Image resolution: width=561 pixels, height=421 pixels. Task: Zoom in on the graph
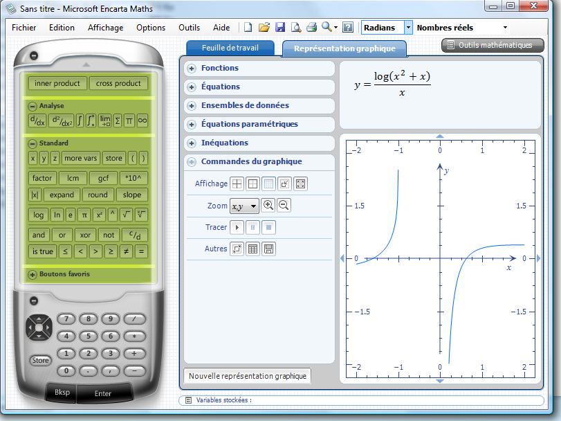click(x=268, y=205)
